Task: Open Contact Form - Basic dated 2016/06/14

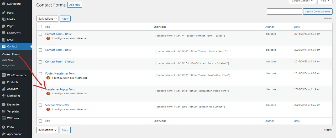Action: pyautogui.click(x=59, y=34)
